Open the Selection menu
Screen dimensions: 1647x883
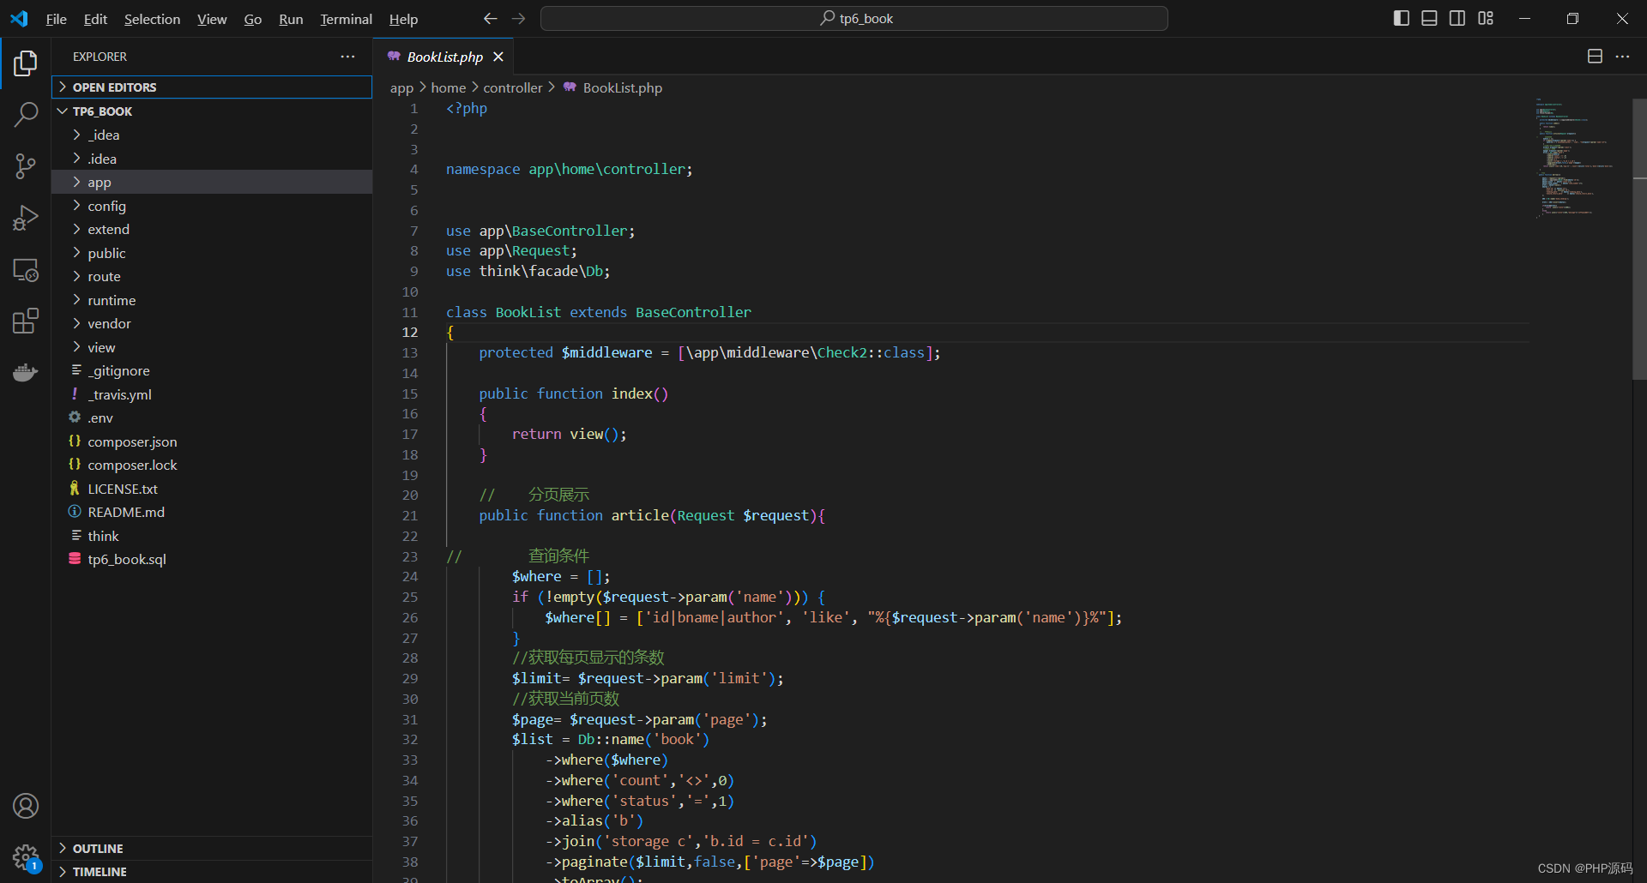(x=152, y=19)
